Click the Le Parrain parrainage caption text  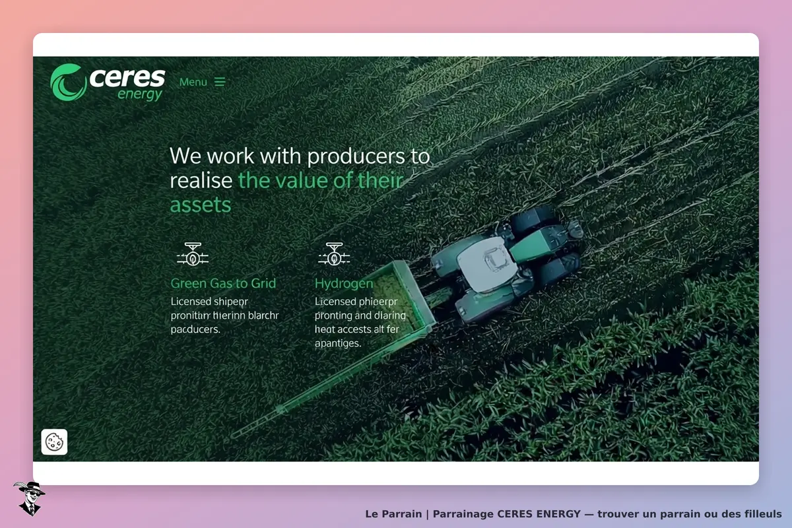click(x=574, y=513)
